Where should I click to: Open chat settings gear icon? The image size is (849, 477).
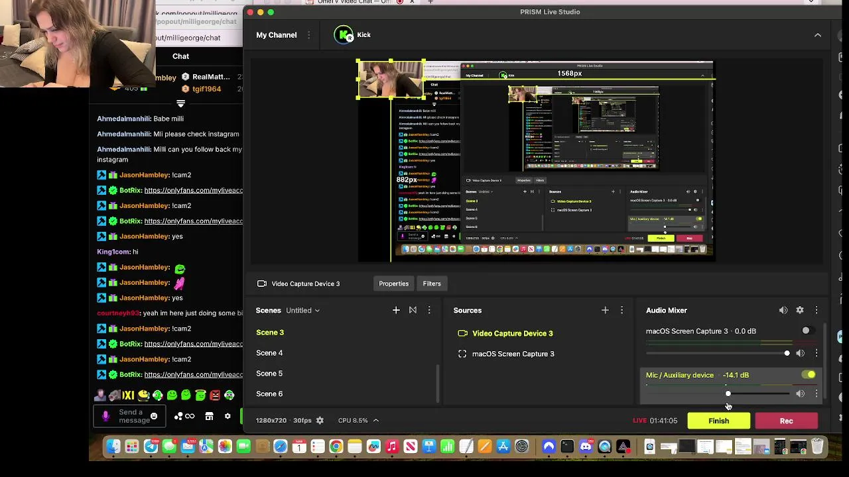coord(228,416)
